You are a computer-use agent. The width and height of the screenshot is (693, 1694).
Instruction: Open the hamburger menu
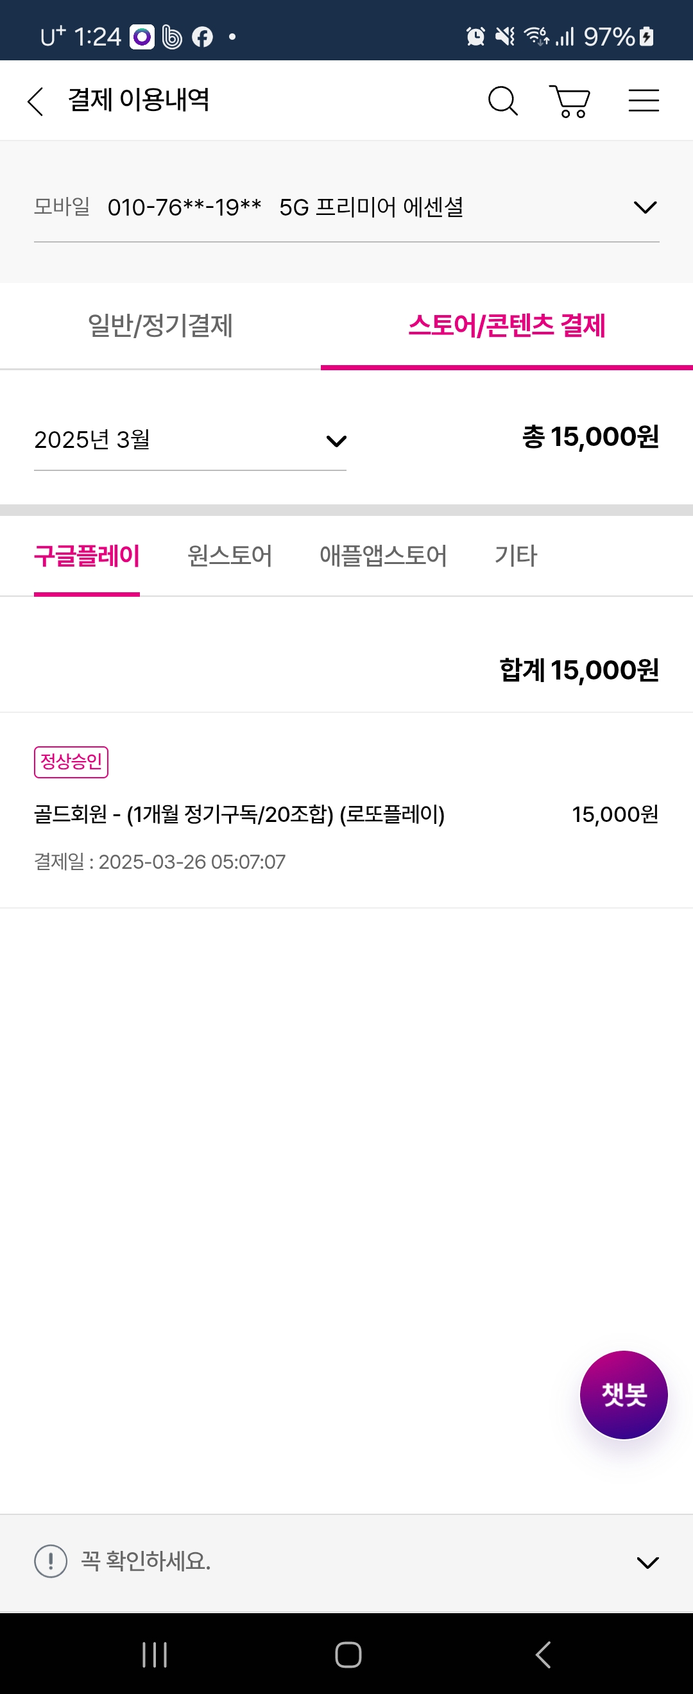click(x=643, y=101)
